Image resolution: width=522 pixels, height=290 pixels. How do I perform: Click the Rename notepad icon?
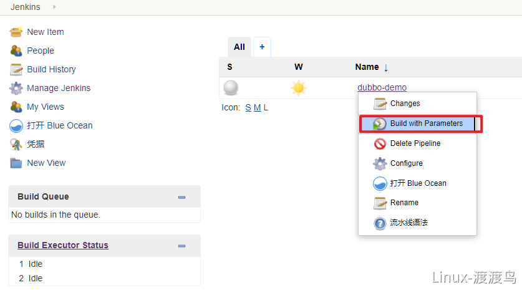coord(380,203)
